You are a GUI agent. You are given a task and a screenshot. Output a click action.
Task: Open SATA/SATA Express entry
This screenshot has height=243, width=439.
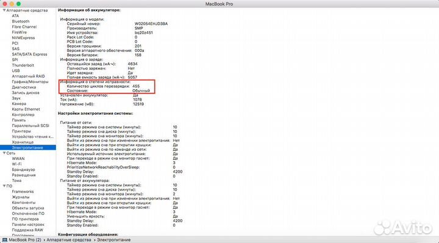[29, 54]
